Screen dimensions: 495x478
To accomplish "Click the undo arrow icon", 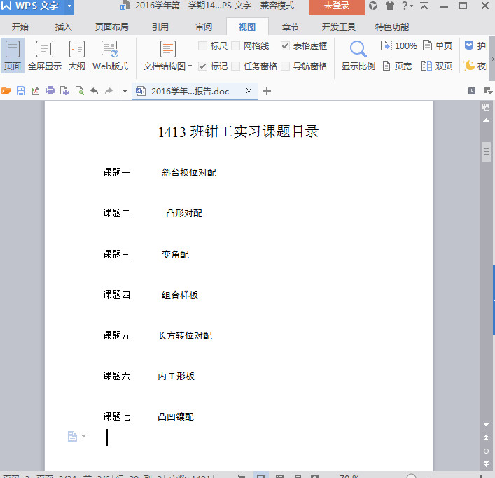I will click(94, 91).
